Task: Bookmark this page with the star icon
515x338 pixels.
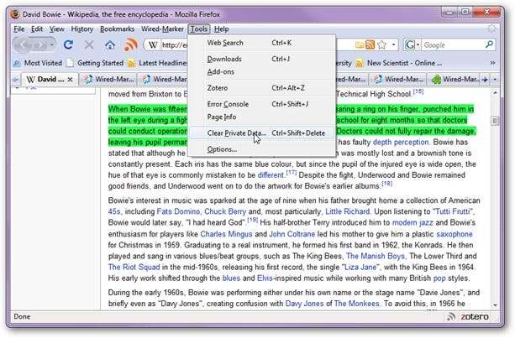Action: click(x=381, y=44)
